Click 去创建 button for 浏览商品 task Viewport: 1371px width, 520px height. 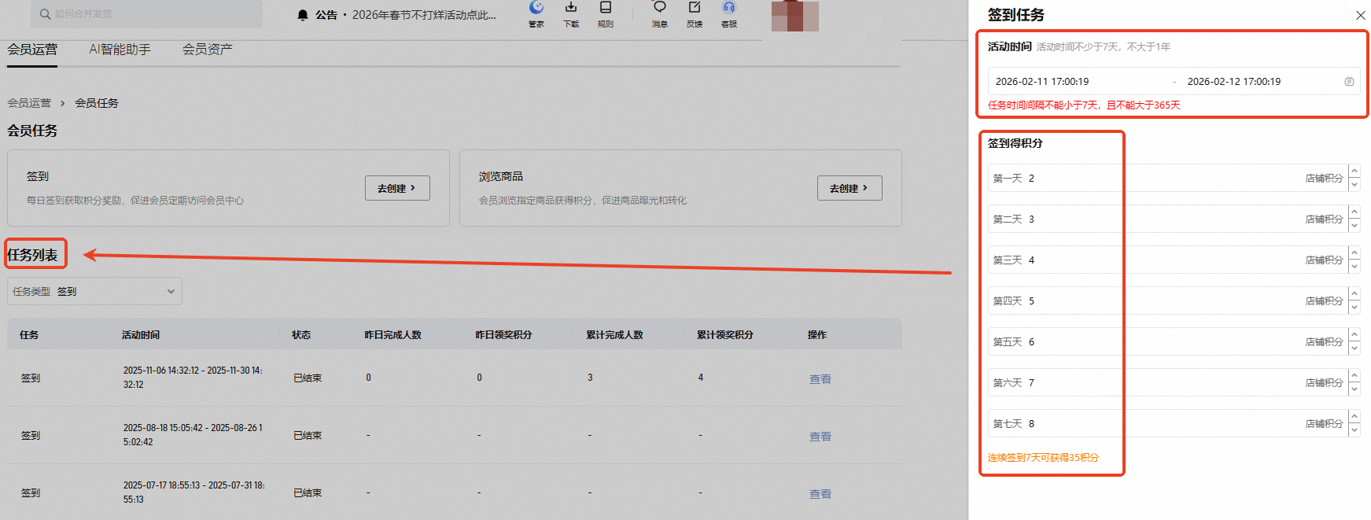click(x=850, y=188)
